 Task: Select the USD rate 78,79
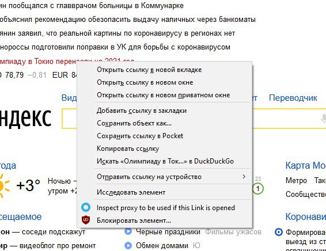(x=14, y=75)
